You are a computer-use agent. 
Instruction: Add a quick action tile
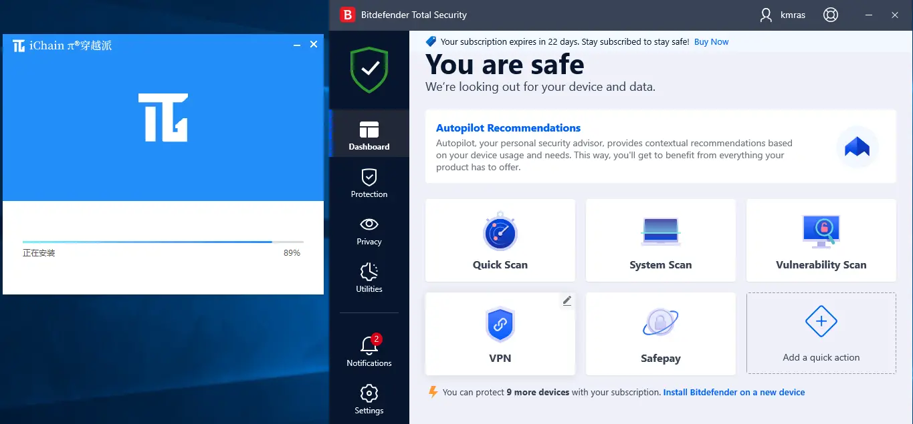[821, 334]
